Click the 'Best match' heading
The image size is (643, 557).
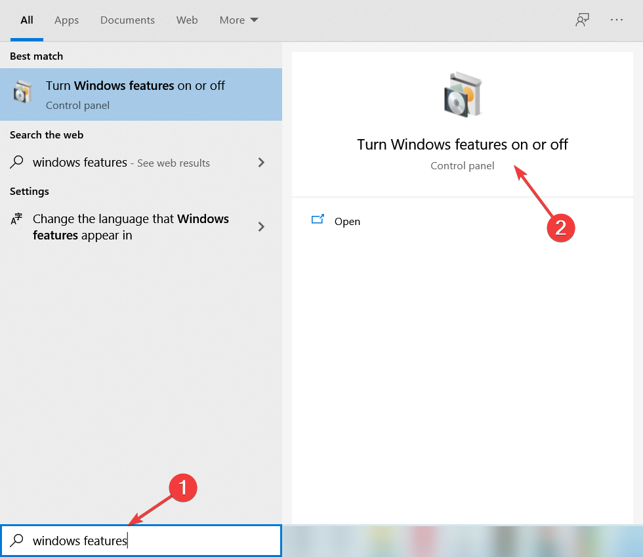[x=37, y=56]
